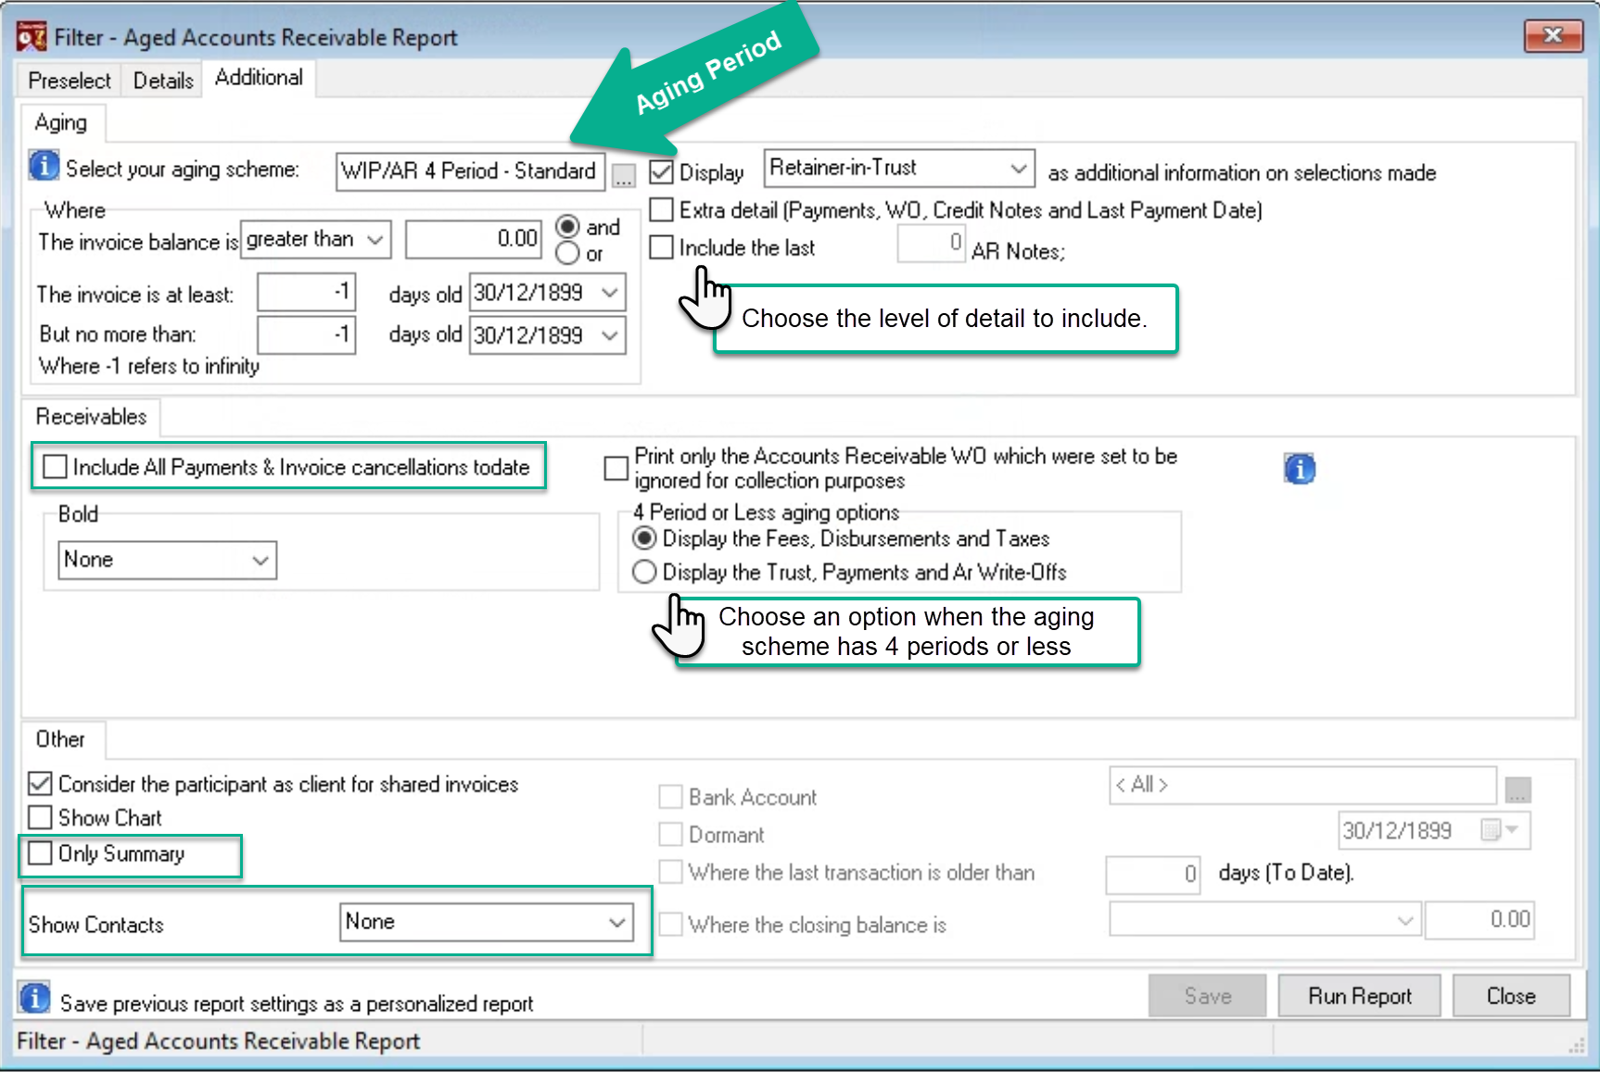Click the Save button
The width and height of the screenshot is (1600, 1072).
[x=1207, y=996]
